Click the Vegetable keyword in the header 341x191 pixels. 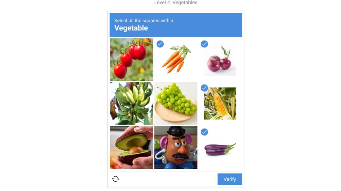131,28
